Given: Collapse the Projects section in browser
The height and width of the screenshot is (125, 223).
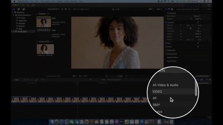Looking at the screenshot, I should pos(37,14).
